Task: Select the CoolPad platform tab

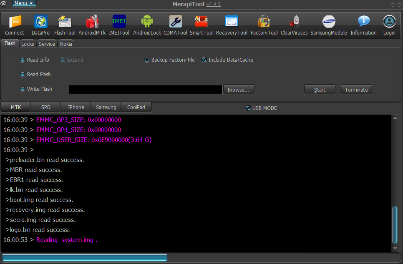Action: (x=136, y=107)
